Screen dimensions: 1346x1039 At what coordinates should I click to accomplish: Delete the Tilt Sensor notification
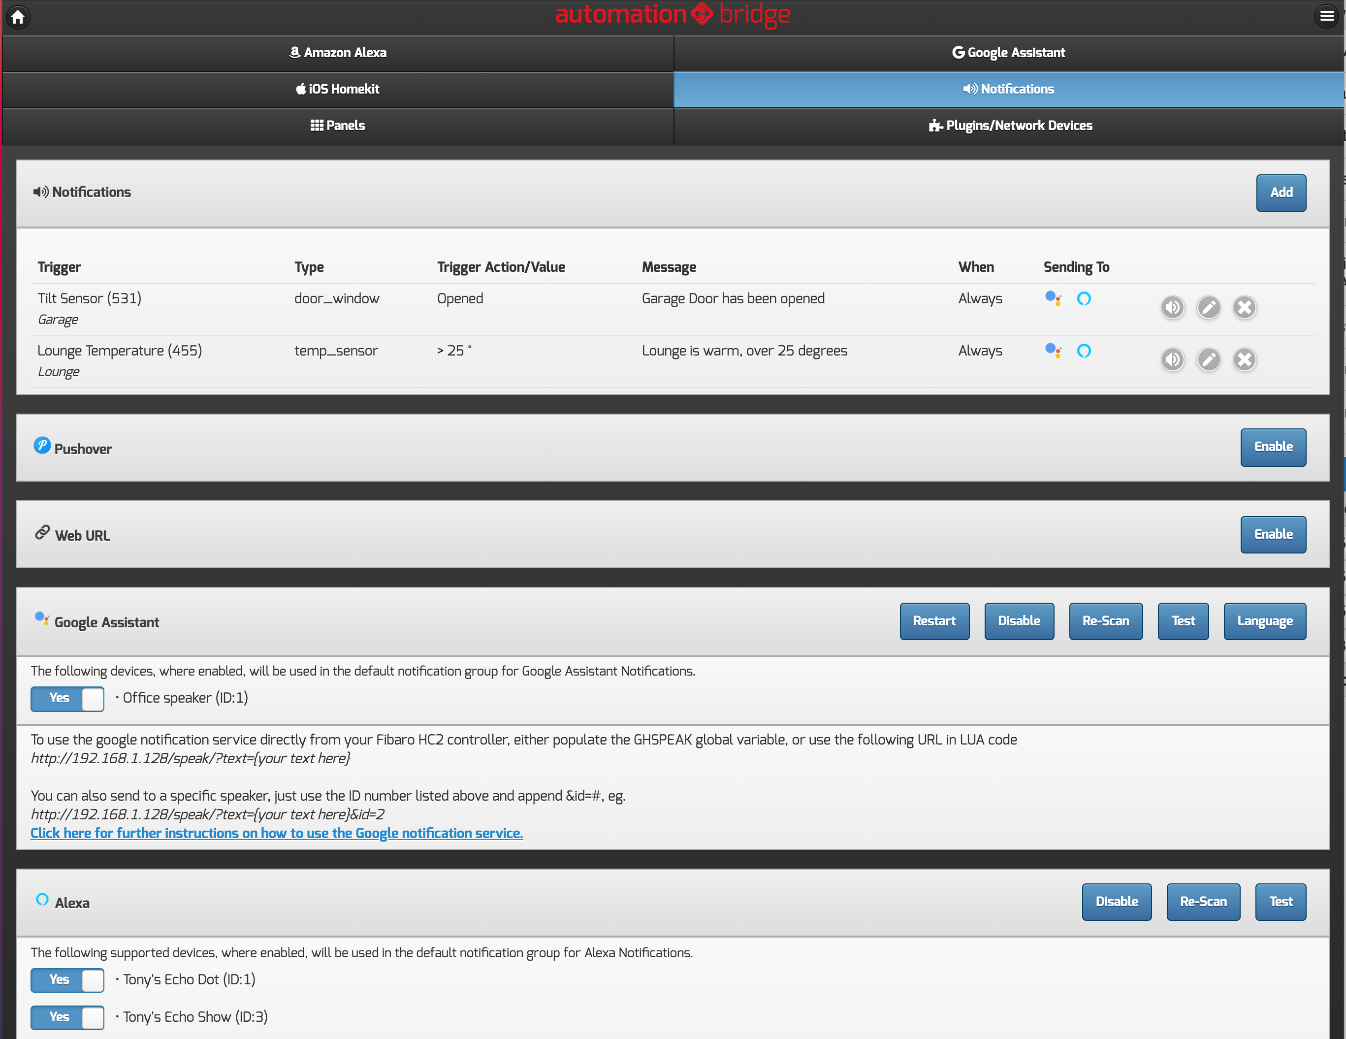[1244, 307]
